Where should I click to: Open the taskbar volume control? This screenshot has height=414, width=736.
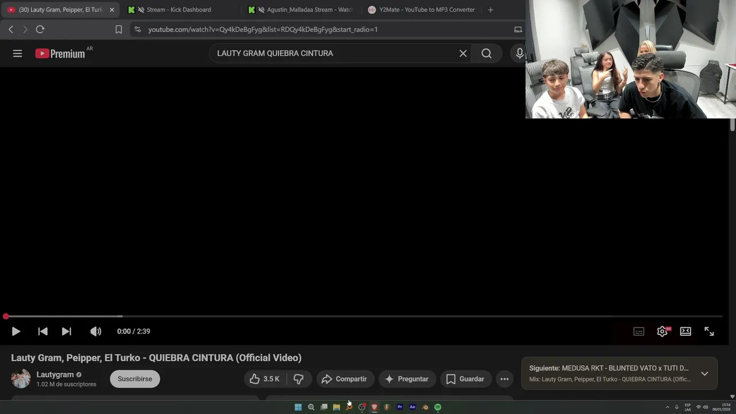coord(706,407)
